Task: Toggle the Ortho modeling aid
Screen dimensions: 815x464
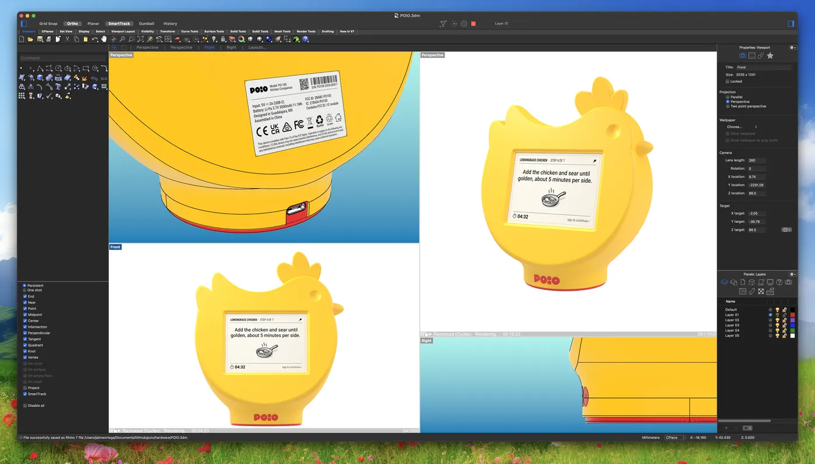Action: (x=72, y=24)
